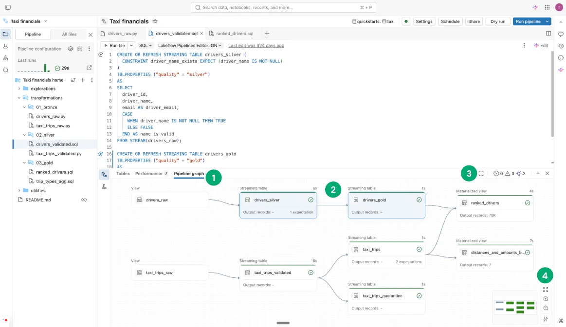Collapse the 03_gold folder
This screenshot has width=566, height=327.
[x=24, y=163]
